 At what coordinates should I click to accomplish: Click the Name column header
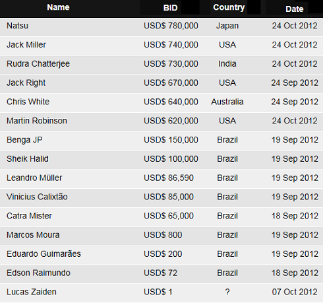58,7
